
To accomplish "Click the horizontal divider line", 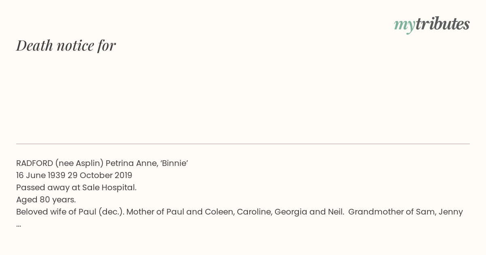I will click(243, 144).
